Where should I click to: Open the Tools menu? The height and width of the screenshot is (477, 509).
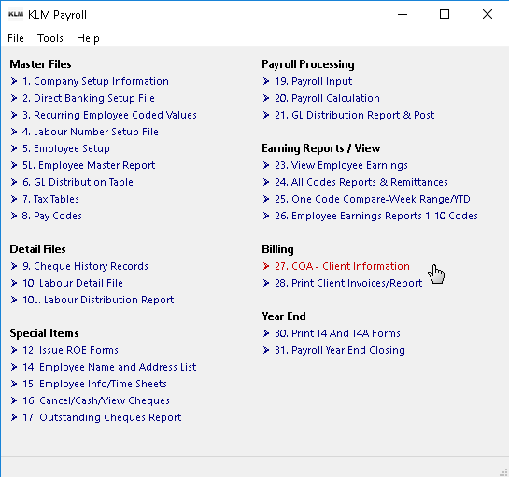click(x=50, y=38)
